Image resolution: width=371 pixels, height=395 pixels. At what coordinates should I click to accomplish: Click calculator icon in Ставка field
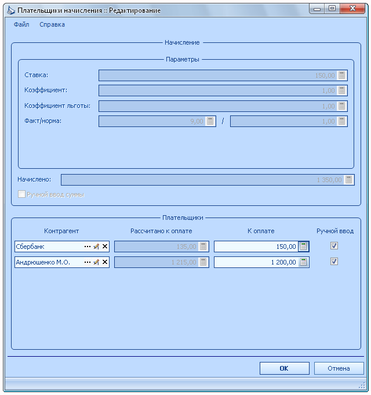[342, 75]
